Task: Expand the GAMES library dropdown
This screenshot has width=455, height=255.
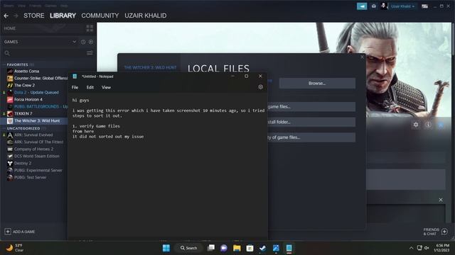Action: pyautogui.click(x=74, y=42)
